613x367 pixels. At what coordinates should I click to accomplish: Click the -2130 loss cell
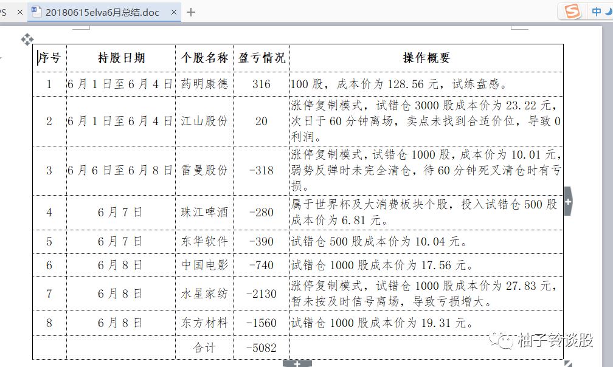(x=261, y=293)
